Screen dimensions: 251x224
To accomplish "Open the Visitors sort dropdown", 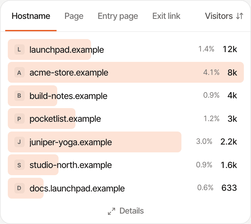I will (x=224, y=16).
